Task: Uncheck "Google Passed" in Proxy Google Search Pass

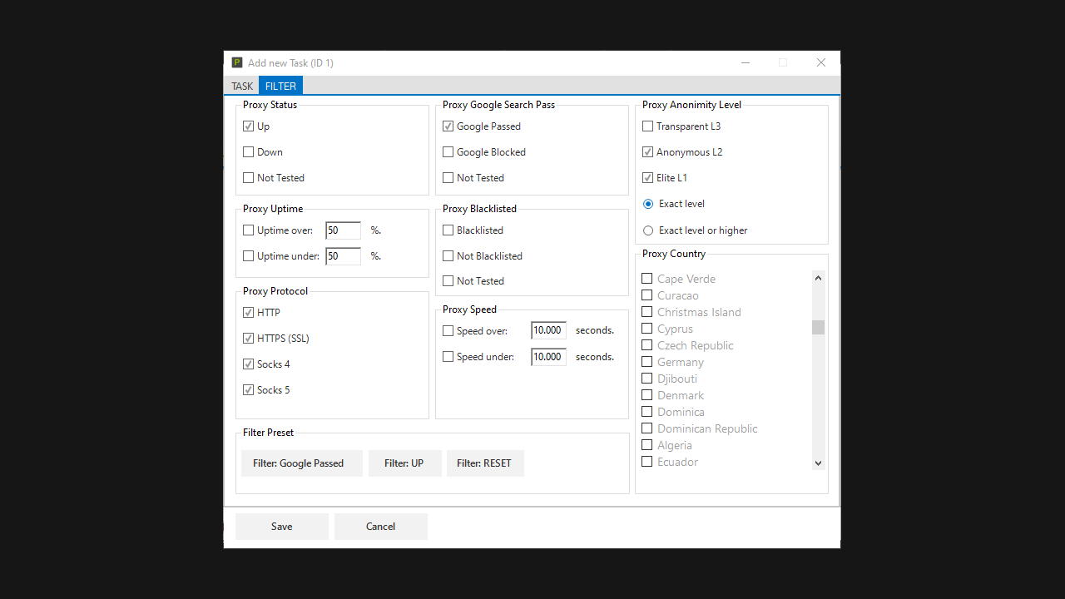Action: (x=448, y=126)
